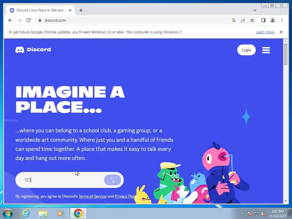Click the Login button
This screenshot has height=219, width=292.
pyautogui.click(x=246, y=50)
